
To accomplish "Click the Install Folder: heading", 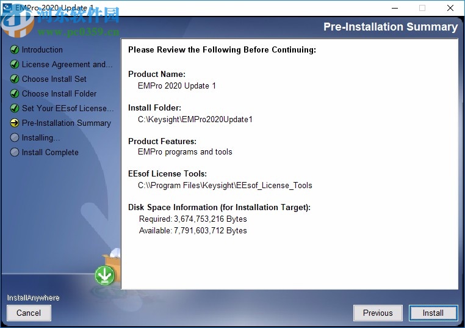I will click(x=154, y=108).
